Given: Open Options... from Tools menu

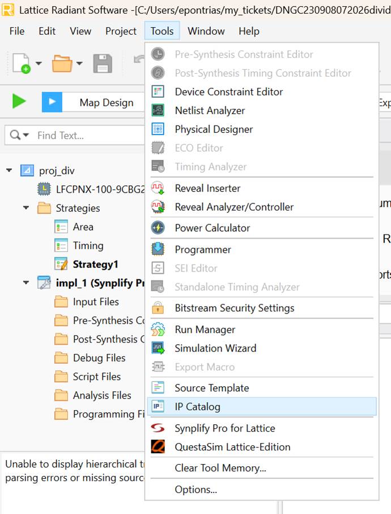Looking at the screenshot, I should pyautogui.click(x=262, y=489).
